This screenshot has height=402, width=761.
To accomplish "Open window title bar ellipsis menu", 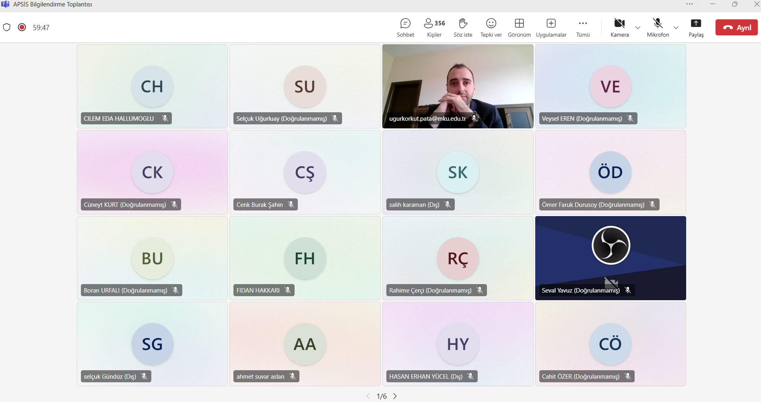I will [689, 4].
